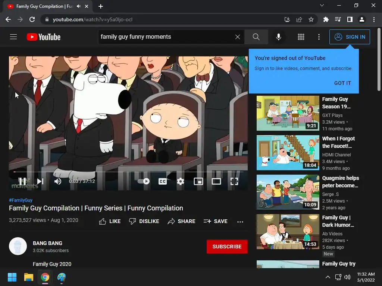Go to YouTube home via logo
Image resolution: width=382 pixels, height=286 pixels.
[44, 37]
